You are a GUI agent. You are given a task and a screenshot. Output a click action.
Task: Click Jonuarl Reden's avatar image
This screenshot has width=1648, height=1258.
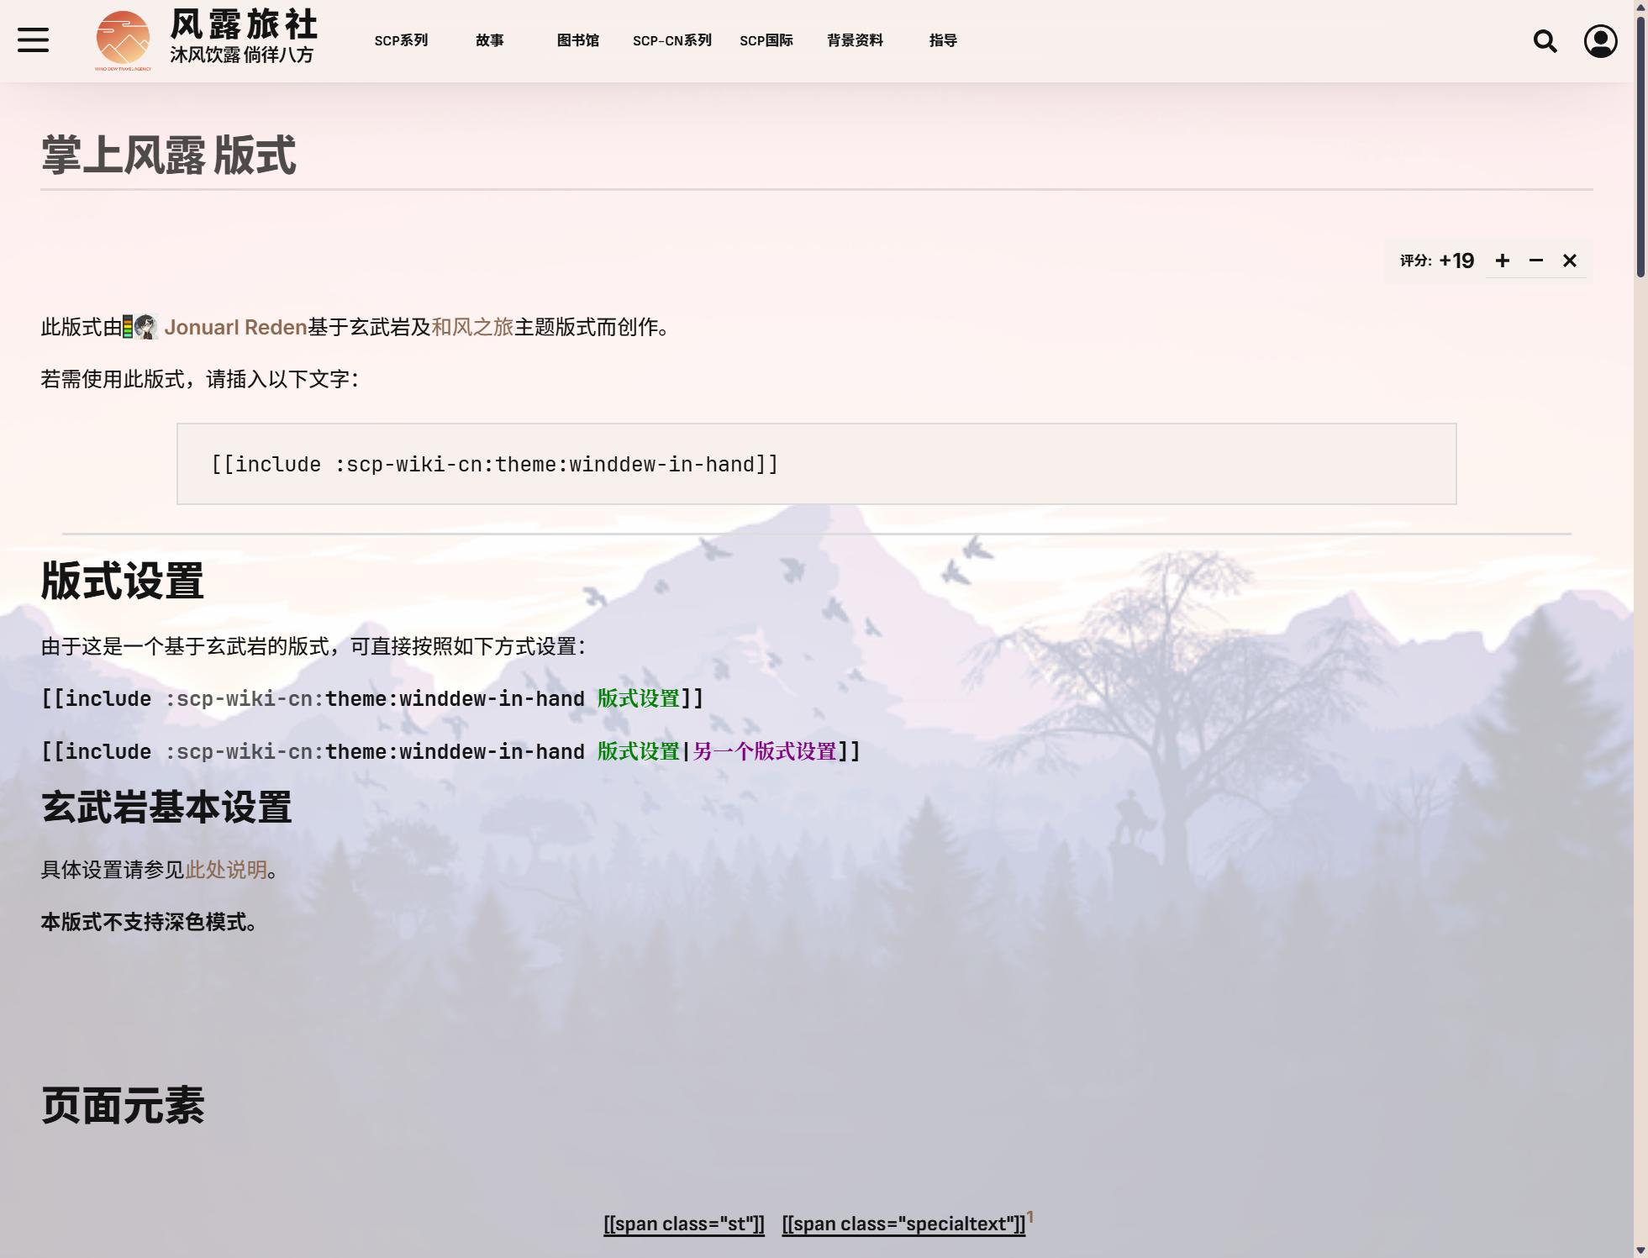pos(146,327)
